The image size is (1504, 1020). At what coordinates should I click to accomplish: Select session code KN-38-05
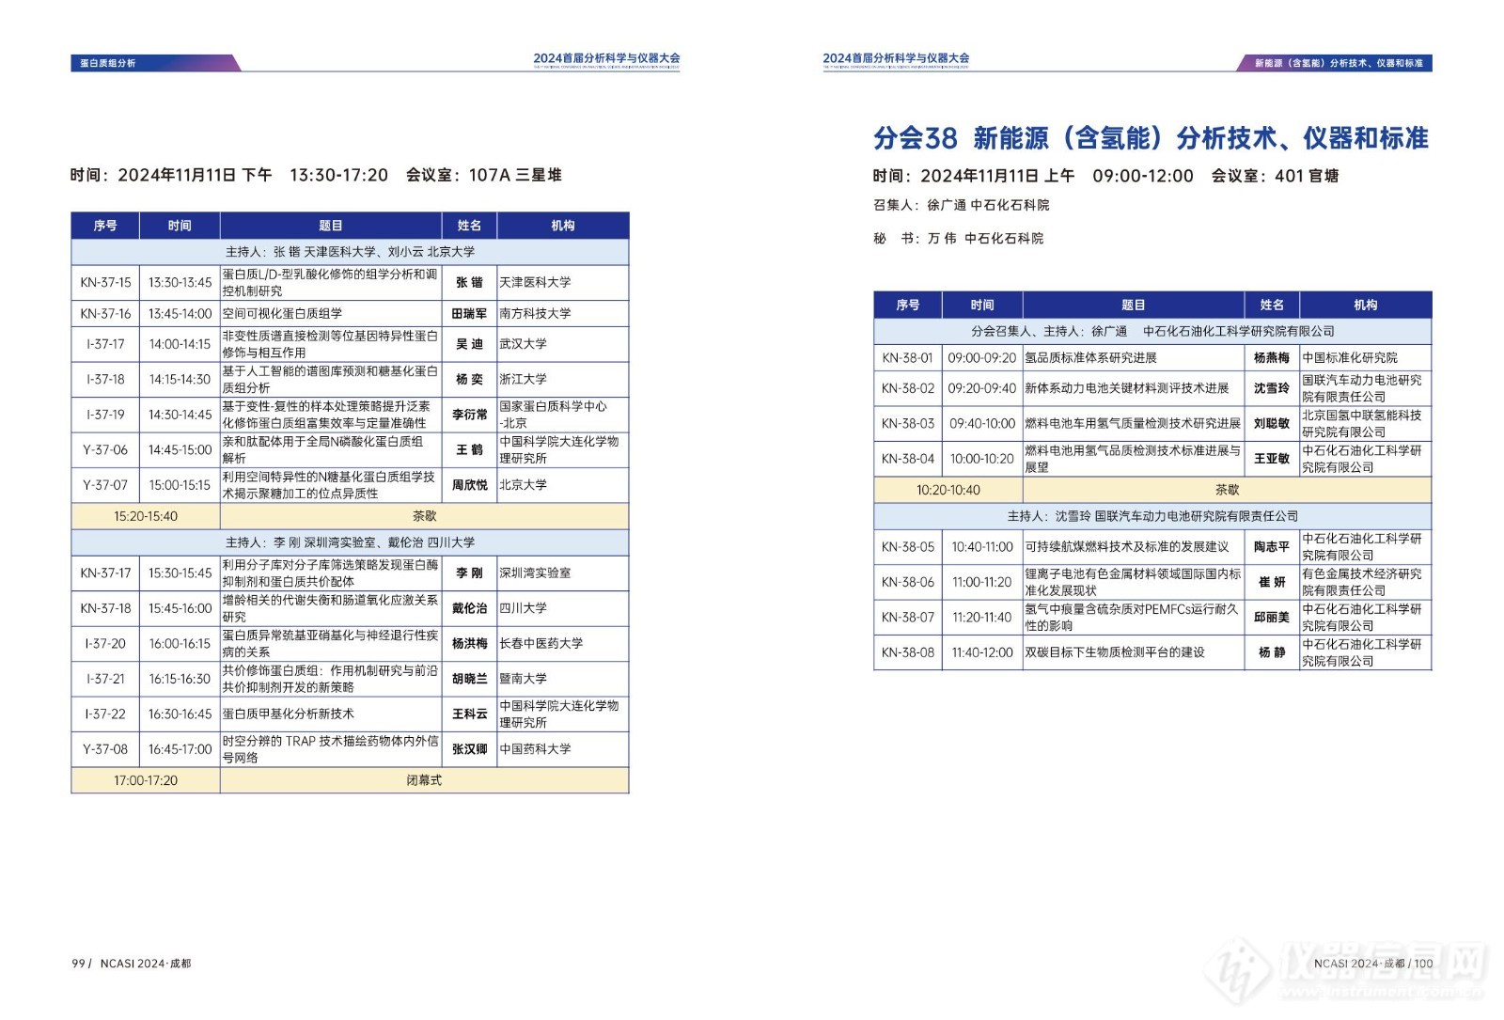point(908,547)
